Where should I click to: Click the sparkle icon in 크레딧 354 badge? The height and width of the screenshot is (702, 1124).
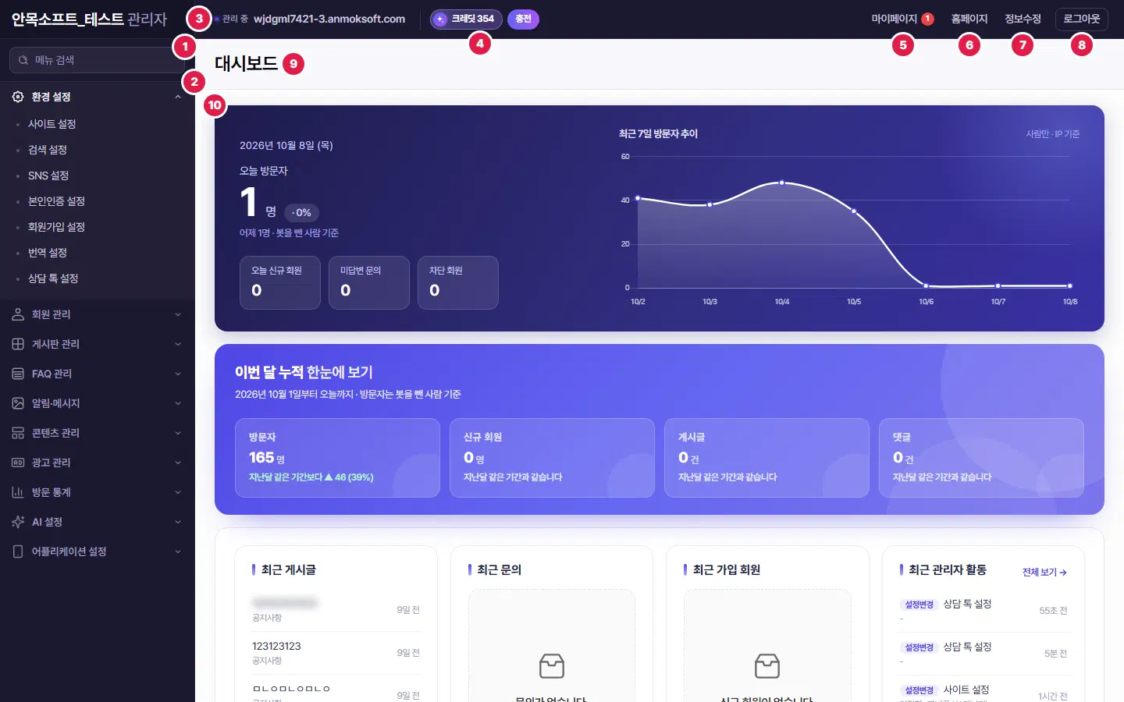point(440,19)
